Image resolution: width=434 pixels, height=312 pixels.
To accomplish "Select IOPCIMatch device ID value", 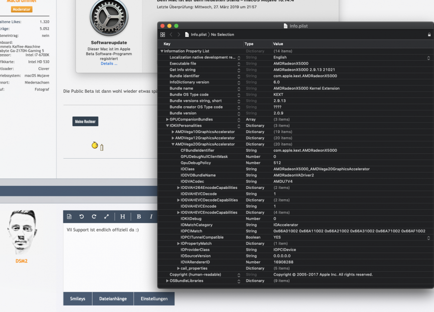I will (x=349, y=231).
